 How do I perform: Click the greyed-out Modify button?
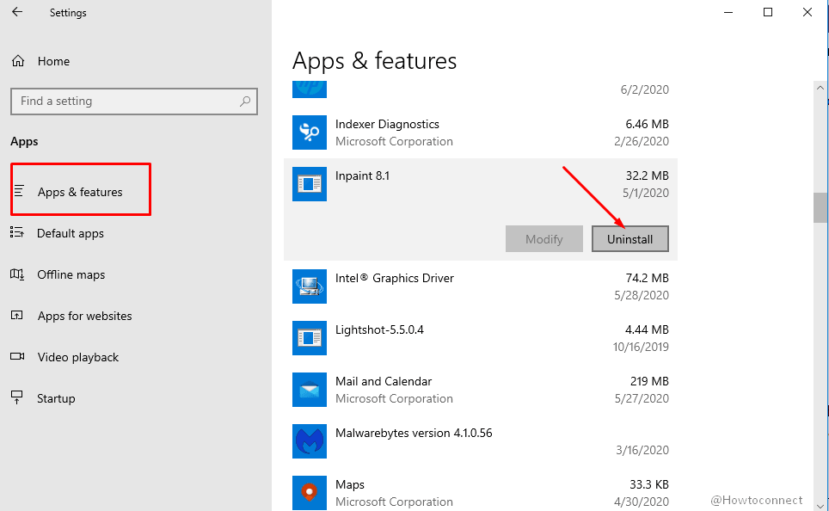(x=544, y=239)
